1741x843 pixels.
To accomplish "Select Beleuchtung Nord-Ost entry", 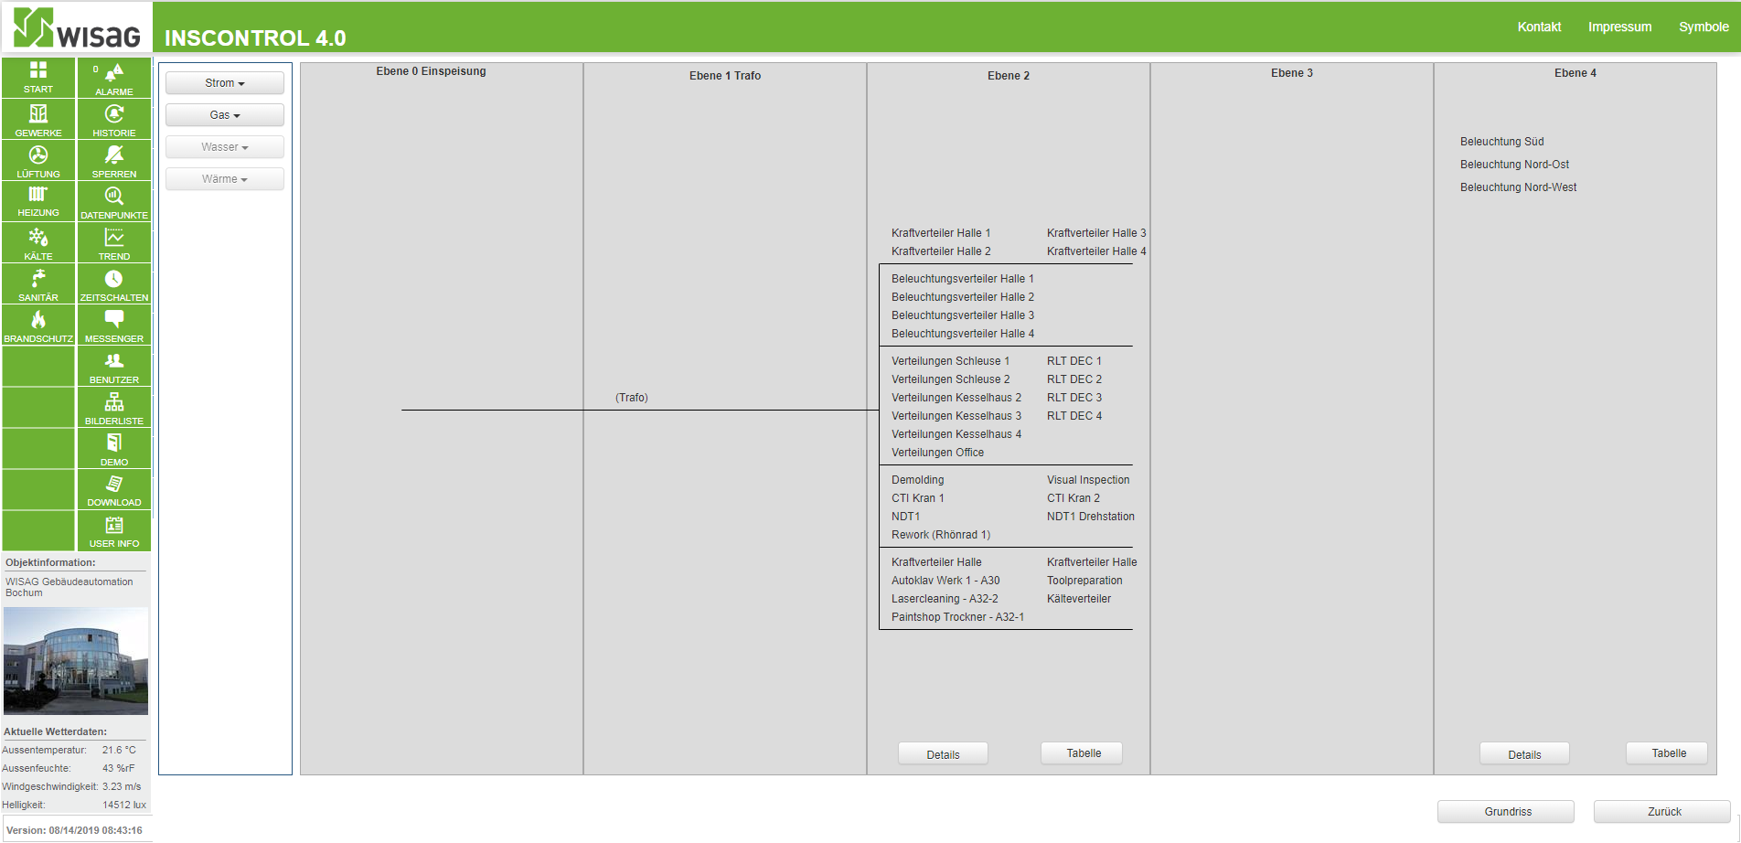I will (1514, 165).
